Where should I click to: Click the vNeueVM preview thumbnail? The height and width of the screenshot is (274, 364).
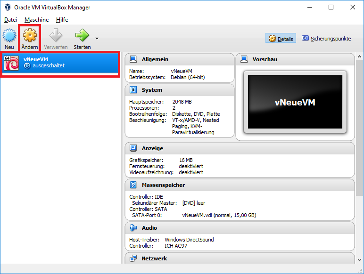(x=295, y=102)
